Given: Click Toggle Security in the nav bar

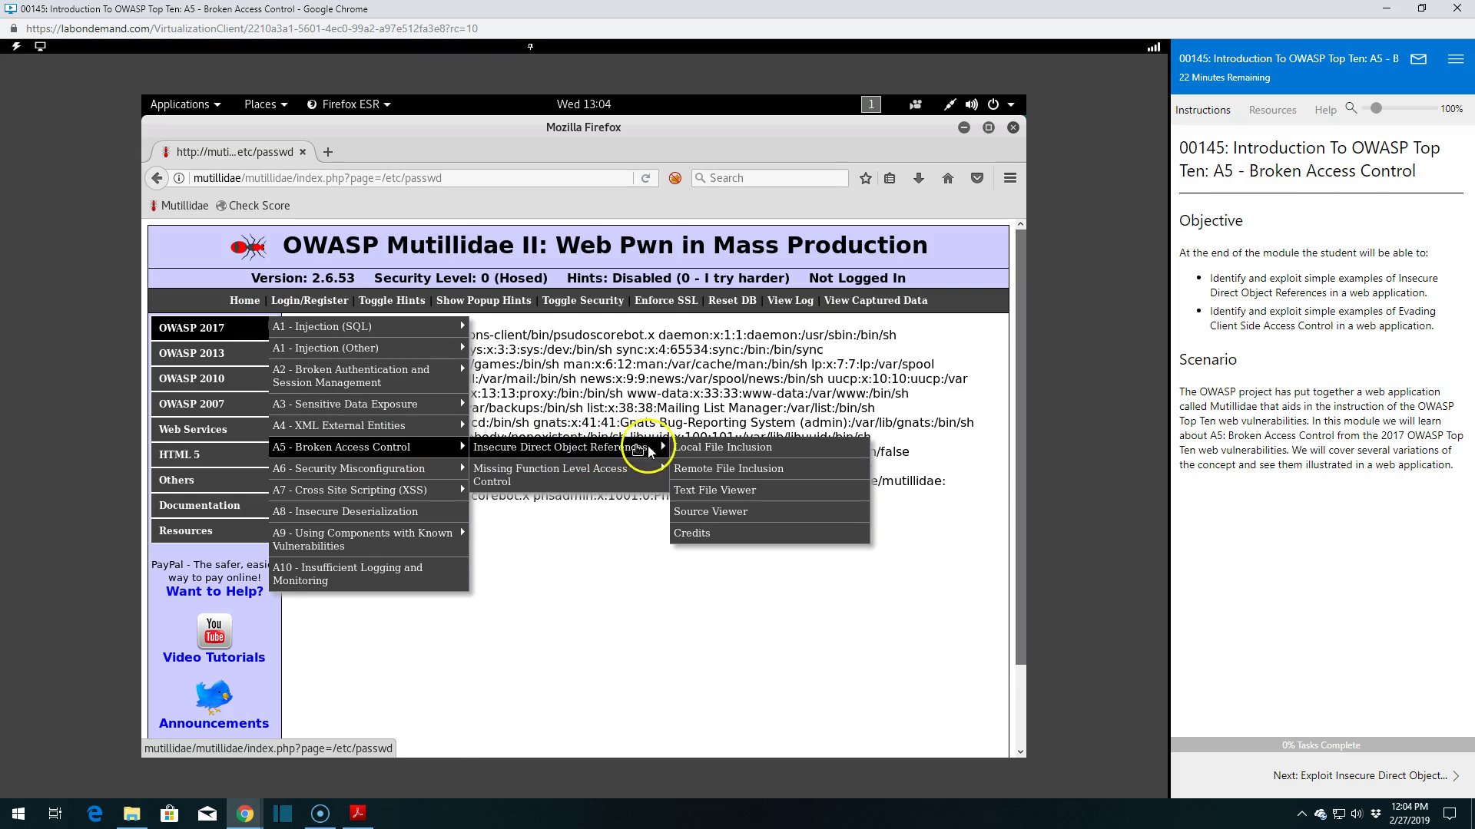Looking at the screenshot, I should [583, 300].
